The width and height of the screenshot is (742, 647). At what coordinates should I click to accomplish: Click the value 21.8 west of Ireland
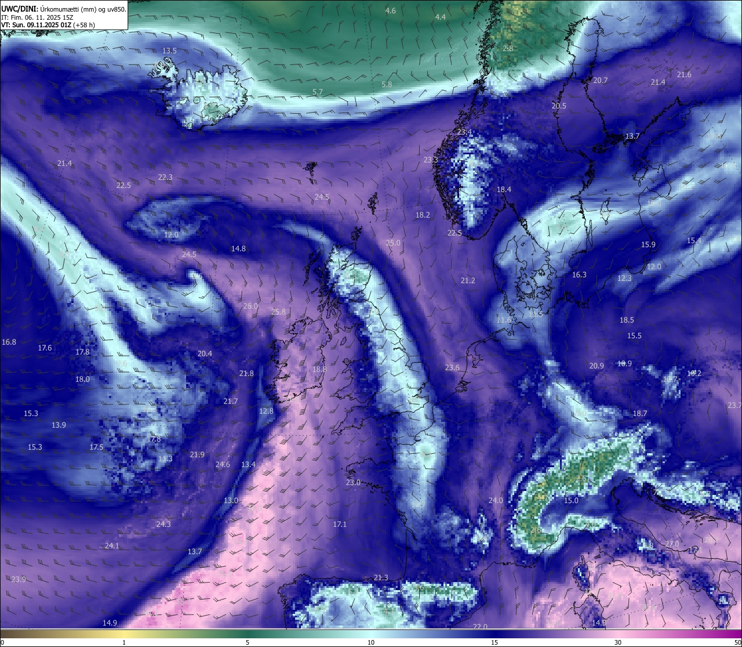tap(246, 374)
